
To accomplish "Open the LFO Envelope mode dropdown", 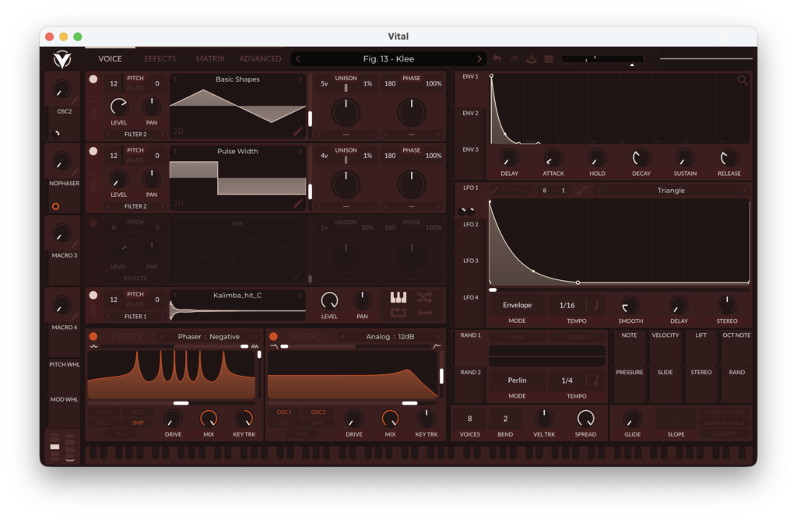I will (517, 306).
